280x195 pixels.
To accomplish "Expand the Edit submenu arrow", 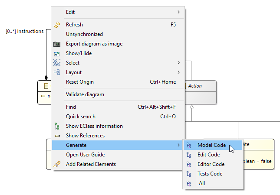I will 178,12.
